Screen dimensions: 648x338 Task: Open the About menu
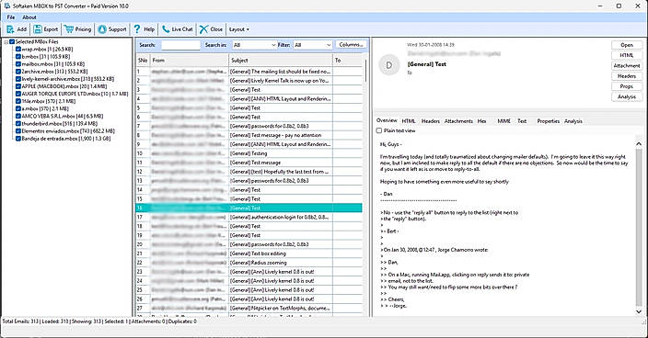(x=29, y=17)
